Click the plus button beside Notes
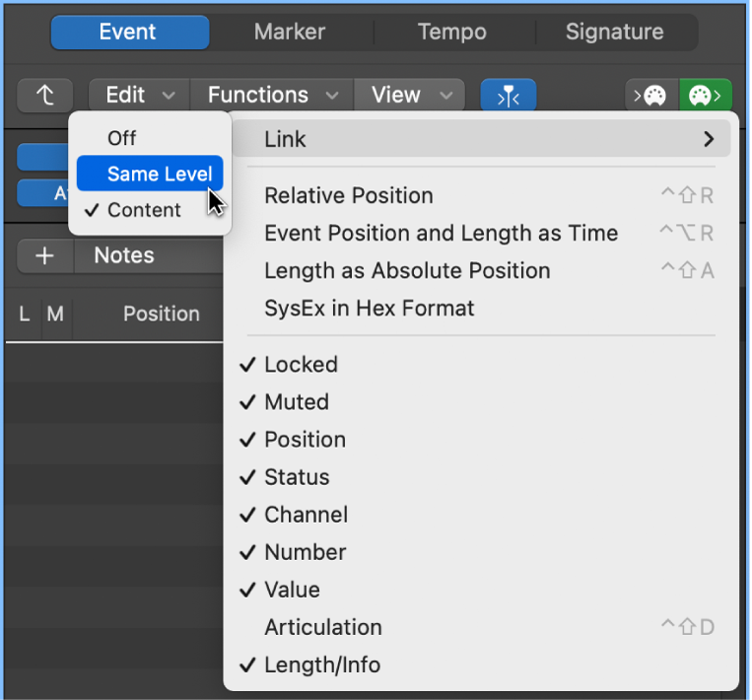Viewport: 752px width, 700px height. click(x=44, y=255)
